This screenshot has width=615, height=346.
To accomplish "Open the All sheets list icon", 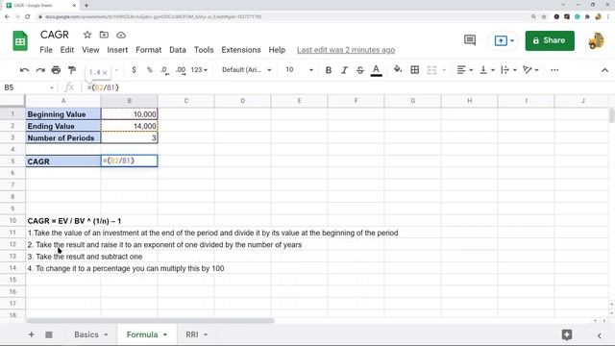I will pos(49,334).
